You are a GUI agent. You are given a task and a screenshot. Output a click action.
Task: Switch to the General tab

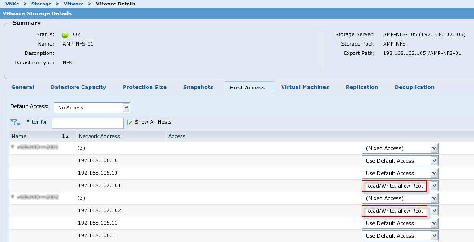point(22,87)
